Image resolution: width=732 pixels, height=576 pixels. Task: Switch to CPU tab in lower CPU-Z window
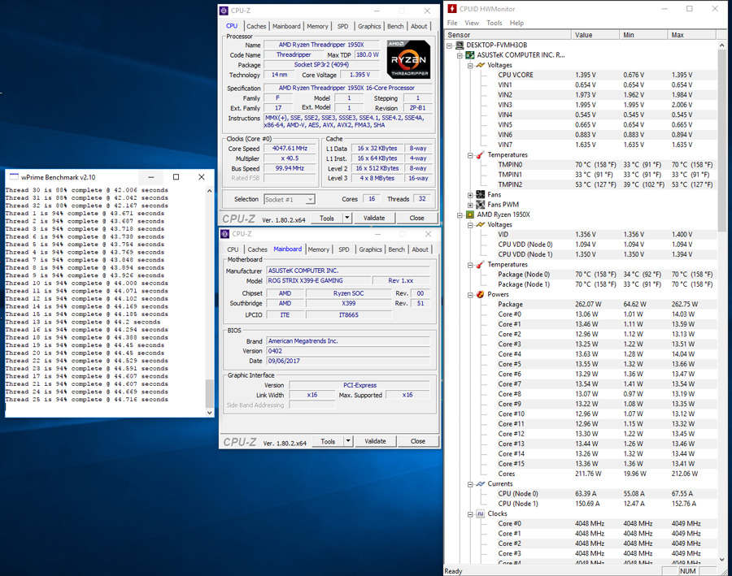coord(233,249)
